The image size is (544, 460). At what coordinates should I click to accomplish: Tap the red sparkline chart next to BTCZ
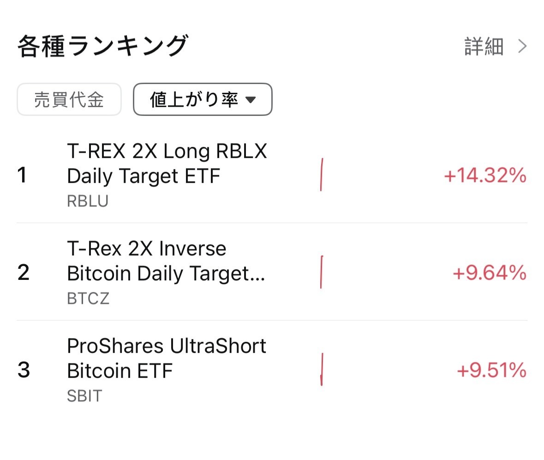[321, 272]
